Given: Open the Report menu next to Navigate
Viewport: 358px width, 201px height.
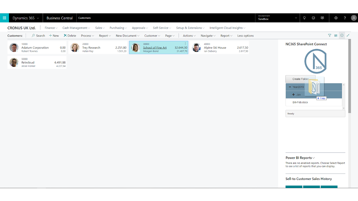Looking at the screenshot, I should coord(227,36).
